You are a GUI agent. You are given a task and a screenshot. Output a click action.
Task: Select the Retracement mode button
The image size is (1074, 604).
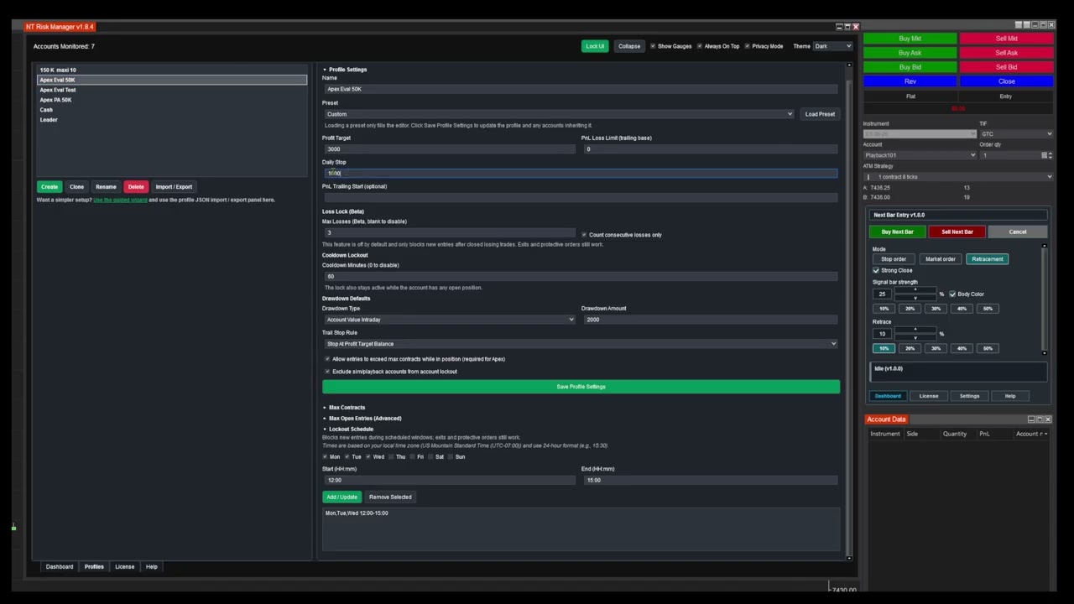(x=988, y=259)
